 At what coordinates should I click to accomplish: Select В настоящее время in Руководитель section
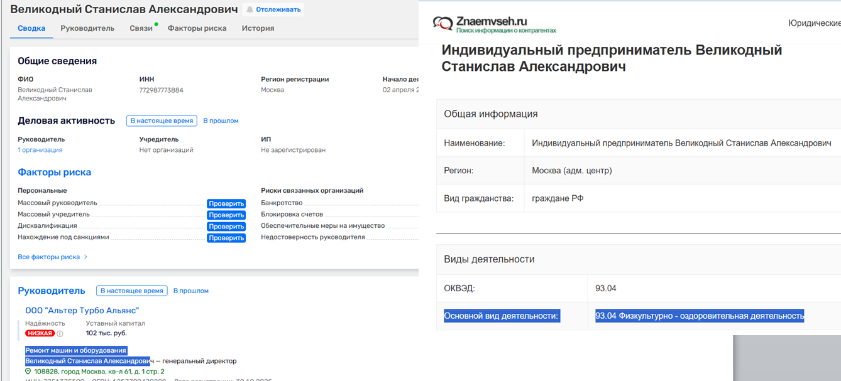(131, 291)
